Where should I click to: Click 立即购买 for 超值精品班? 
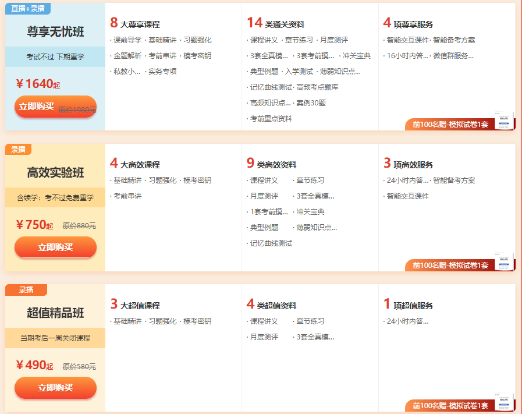point(55,388)
